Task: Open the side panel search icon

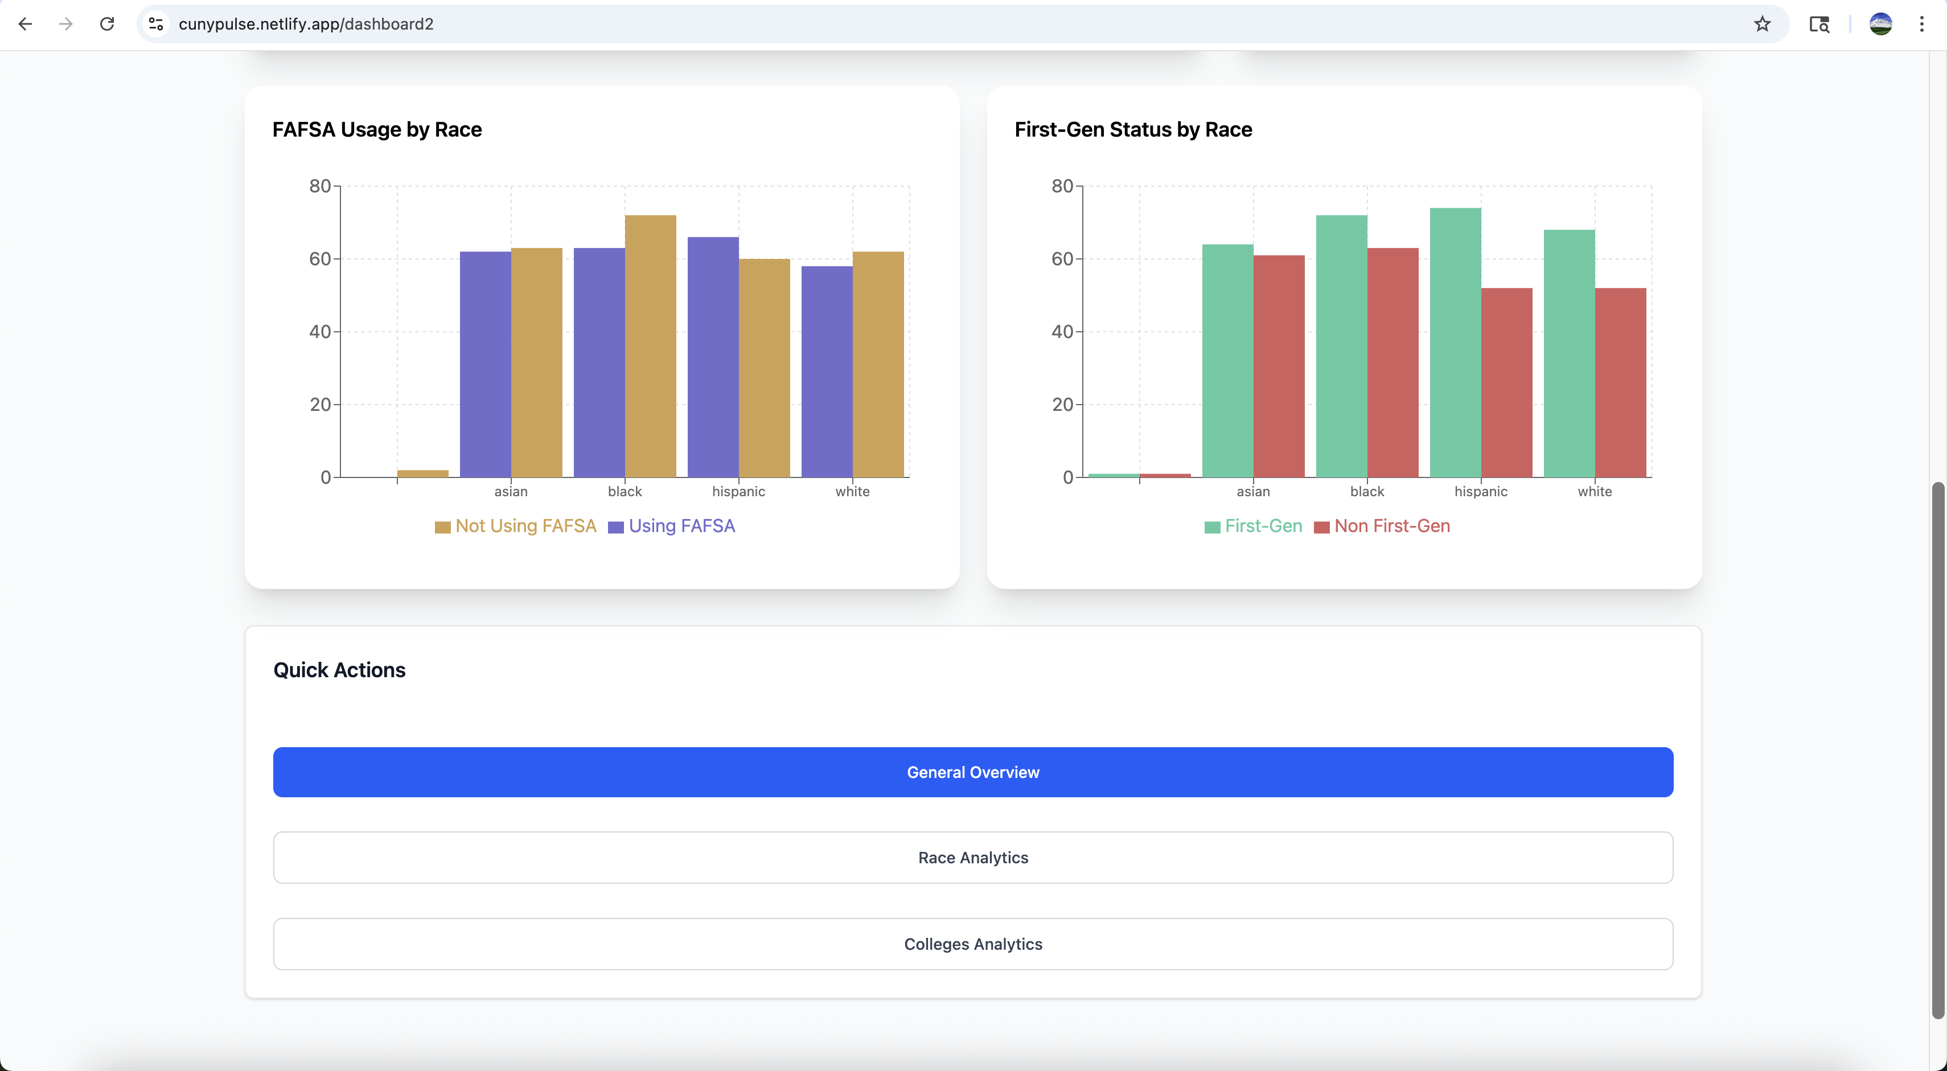Action: pyautogui.click(x=1818, y=24)
